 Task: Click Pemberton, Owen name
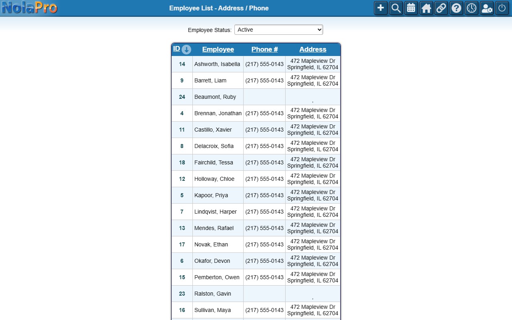[x=217, y=277]
